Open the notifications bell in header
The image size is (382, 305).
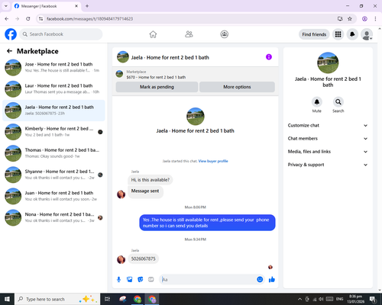click(352, 34)
